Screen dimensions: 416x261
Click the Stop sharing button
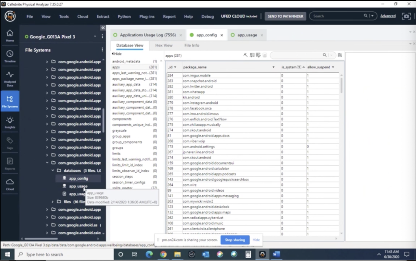(x=235, y=240)
